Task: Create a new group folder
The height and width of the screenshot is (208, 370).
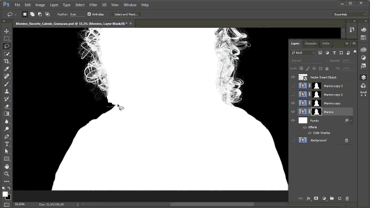Action: [332, 199]
